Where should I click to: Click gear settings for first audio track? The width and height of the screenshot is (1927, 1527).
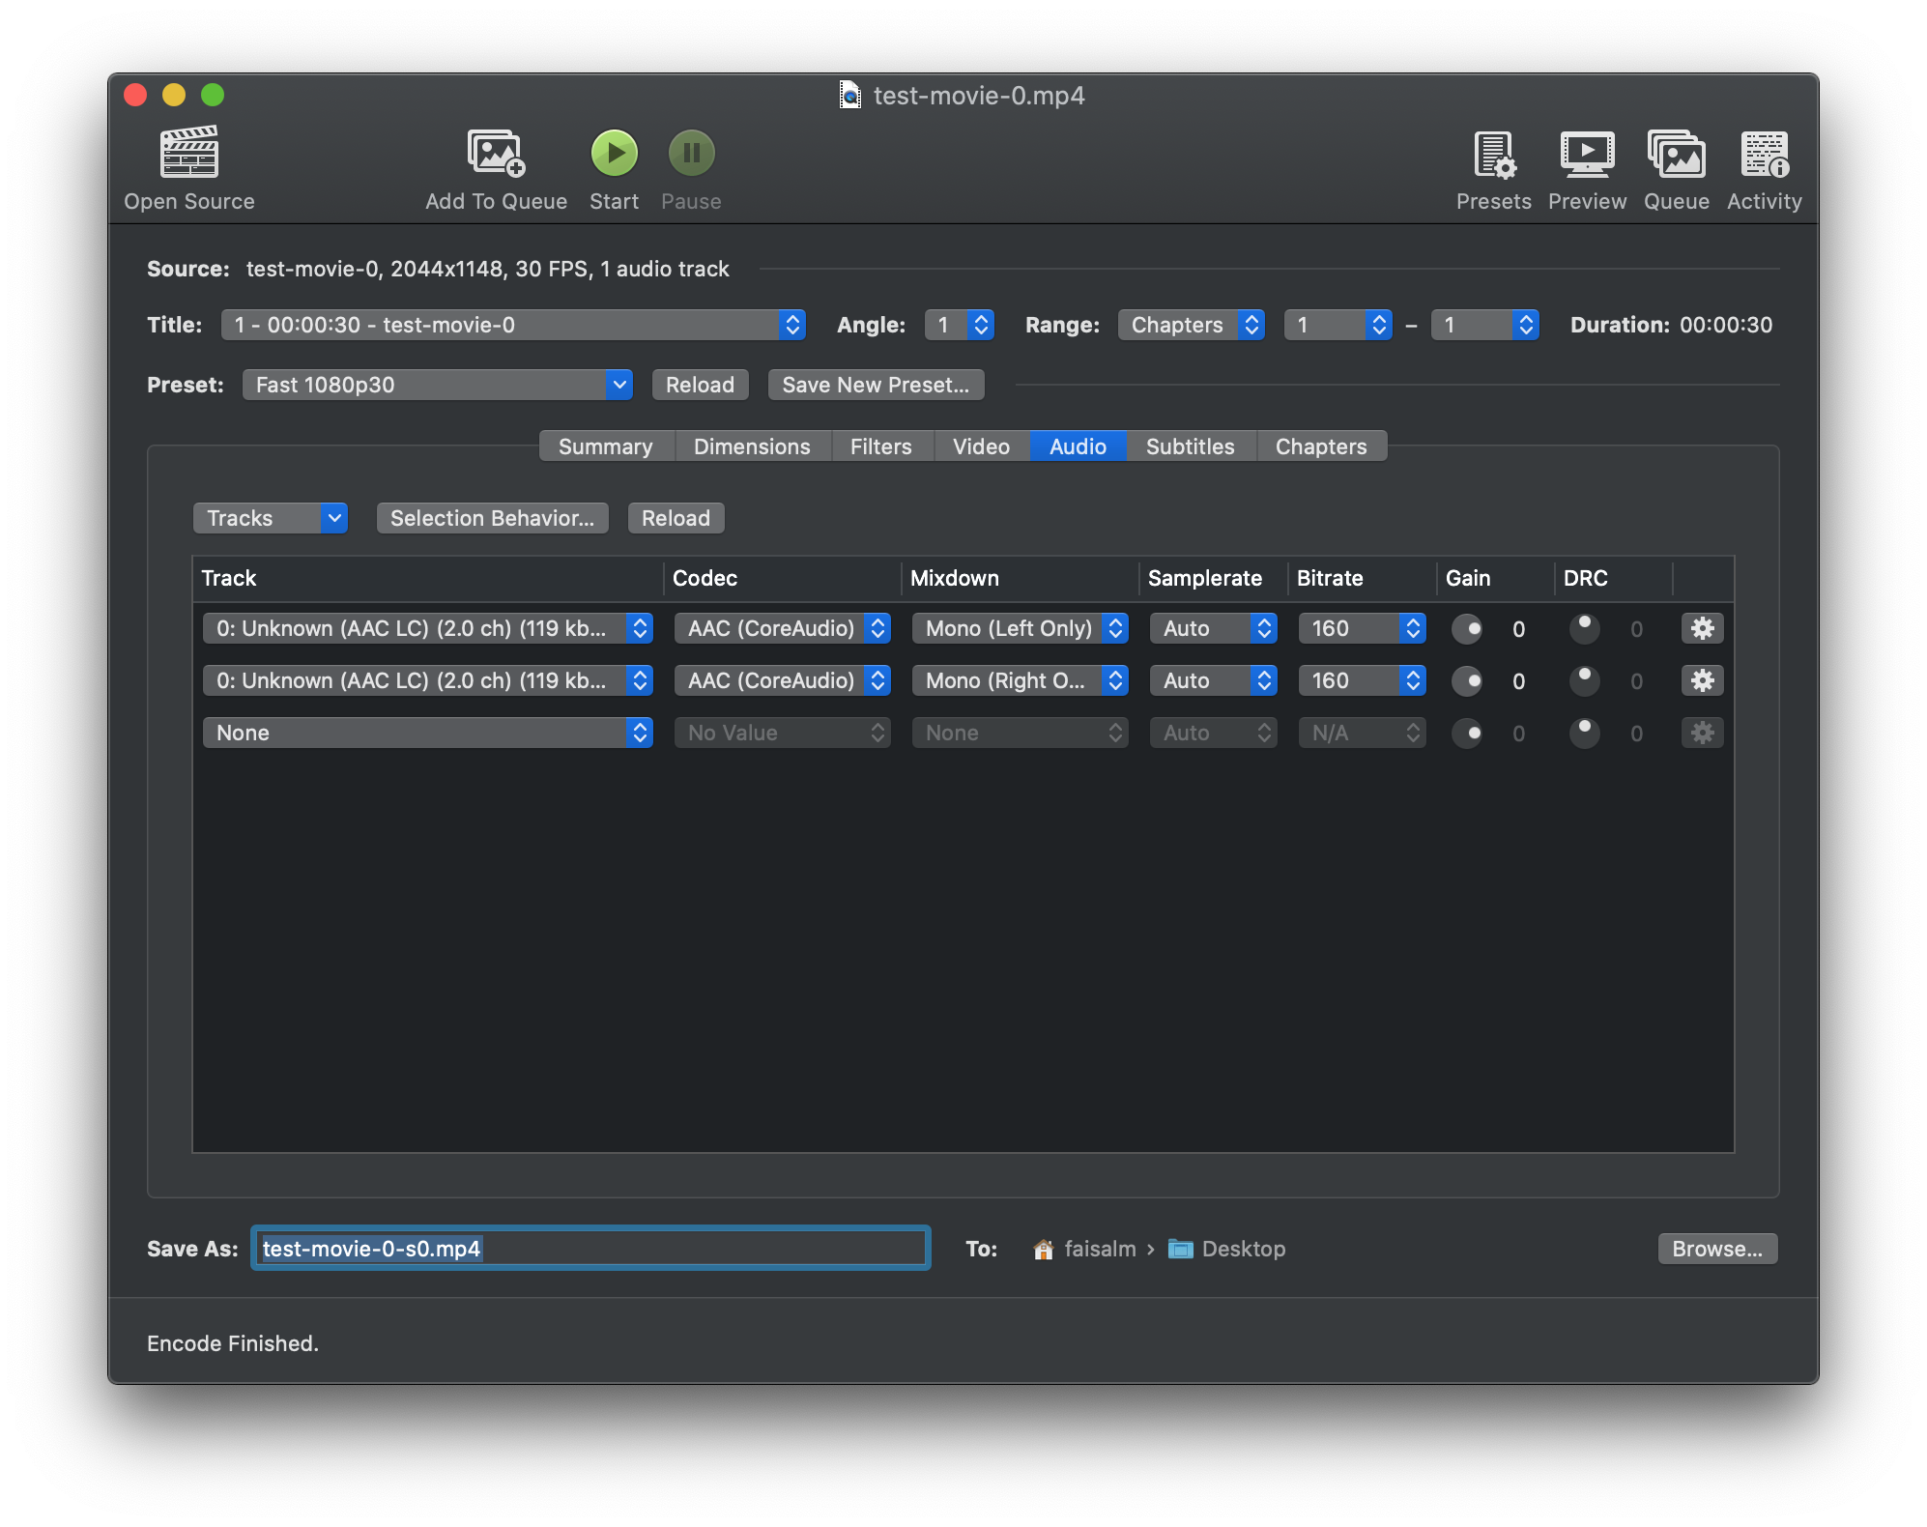coord(1702,628)
